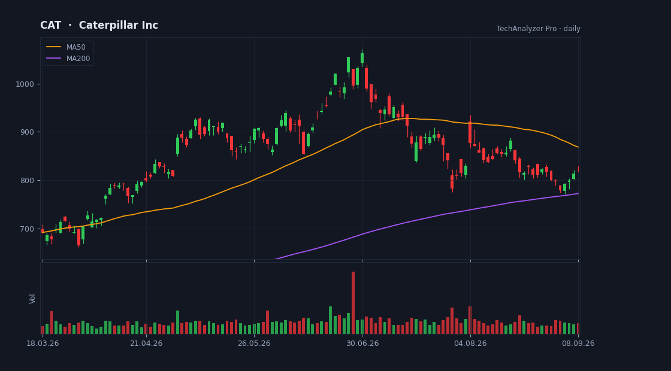Click the MA200 legend entry
This screenshot has width=671, height=371.
68,59
